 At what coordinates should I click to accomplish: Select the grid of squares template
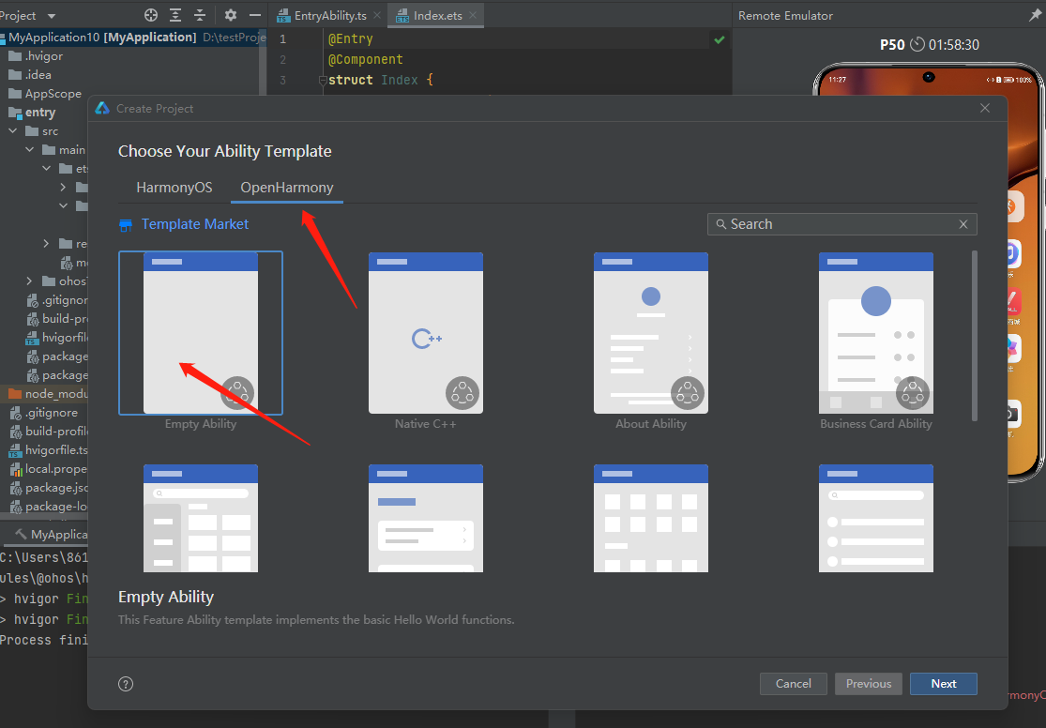click(651, 519)
